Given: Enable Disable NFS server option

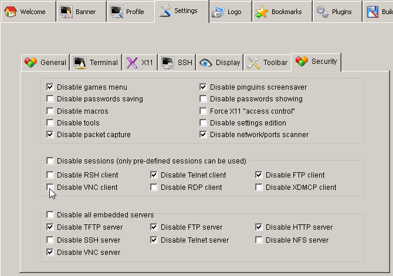Looking at the screenshot, I should (259, 240).
